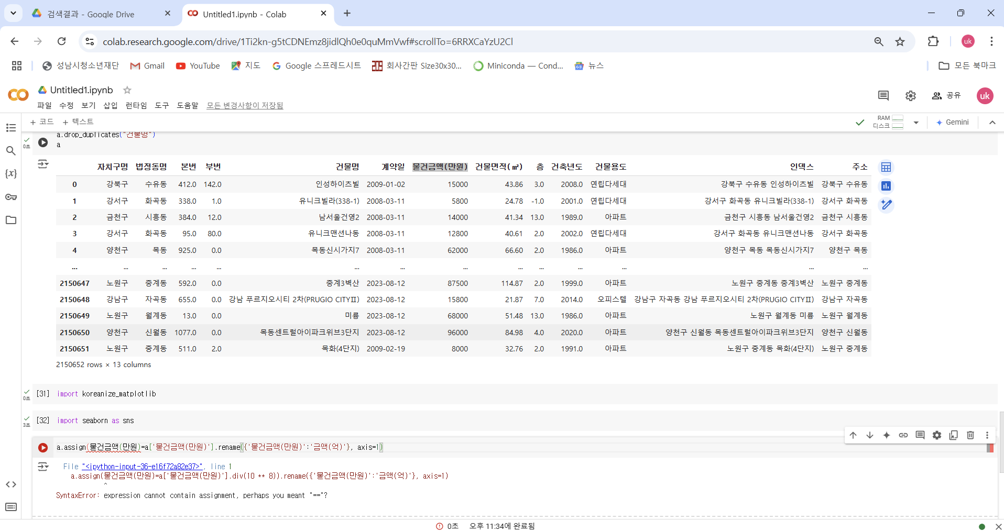Click generate code with dataframe pencil icon
1004x531 pixels.
886,205
